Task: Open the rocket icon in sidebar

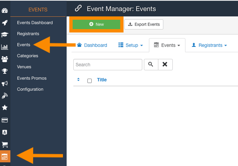Action: pyautogui.click(x=5, y=23)
